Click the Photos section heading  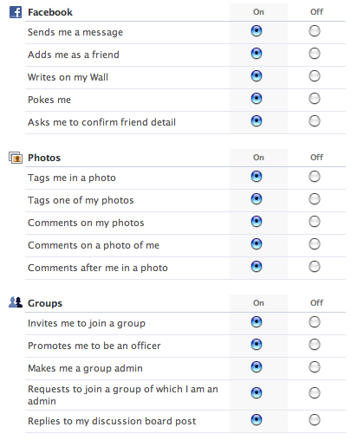44,158
